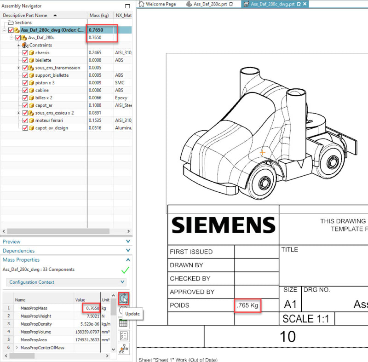Click the right arrow of navigator horizontal scrollbar
Viewport: 368px width, 362px height.
click(x=128, y=231)
